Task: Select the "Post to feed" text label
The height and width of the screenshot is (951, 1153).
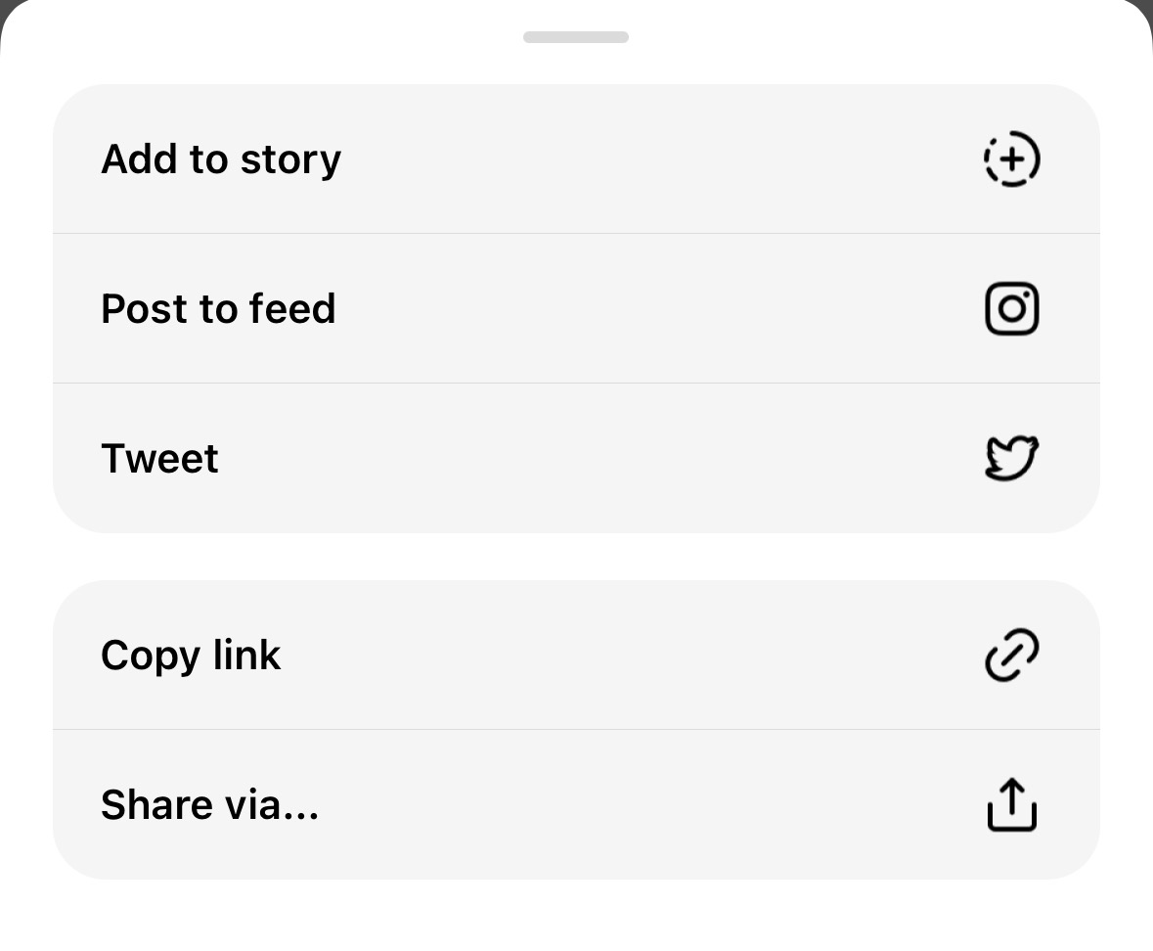Action: coord(218,309)
